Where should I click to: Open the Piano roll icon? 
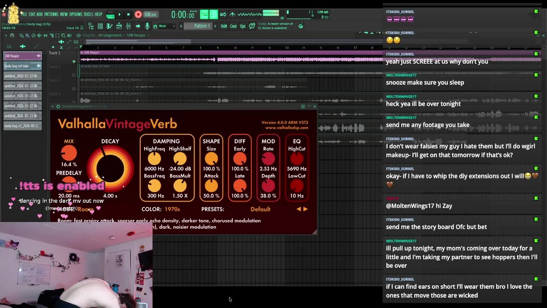pos(110,26)
